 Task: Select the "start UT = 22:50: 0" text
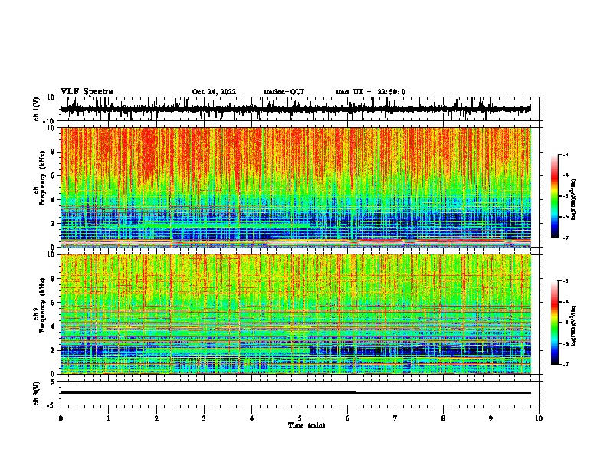pos(370,92)
